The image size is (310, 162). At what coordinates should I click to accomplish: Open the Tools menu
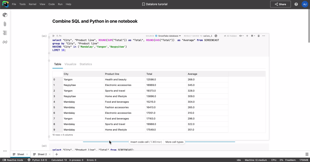click(x=22, y=4)
